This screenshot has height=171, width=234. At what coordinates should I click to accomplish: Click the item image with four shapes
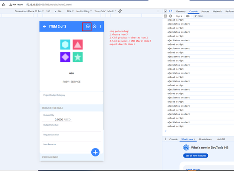point(72,51)
